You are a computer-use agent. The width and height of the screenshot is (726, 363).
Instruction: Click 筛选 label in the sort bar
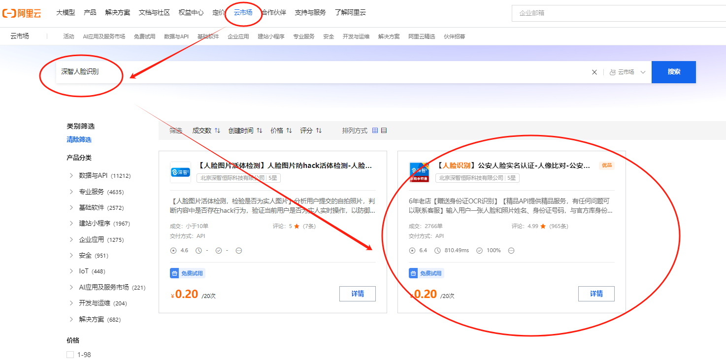coord(176,131)
